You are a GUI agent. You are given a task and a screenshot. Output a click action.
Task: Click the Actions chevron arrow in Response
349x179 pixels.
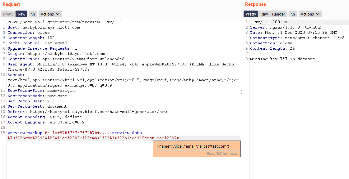point(318,14)
